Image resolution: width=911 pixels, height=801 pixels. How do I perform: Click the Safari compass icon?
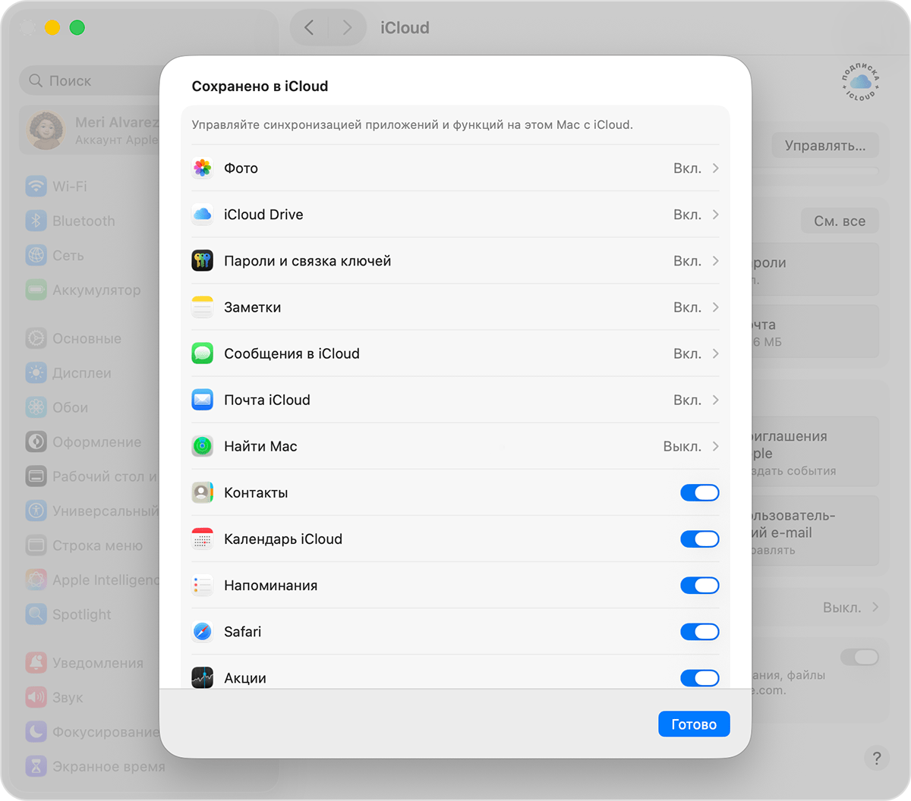[x=202, y=631]
